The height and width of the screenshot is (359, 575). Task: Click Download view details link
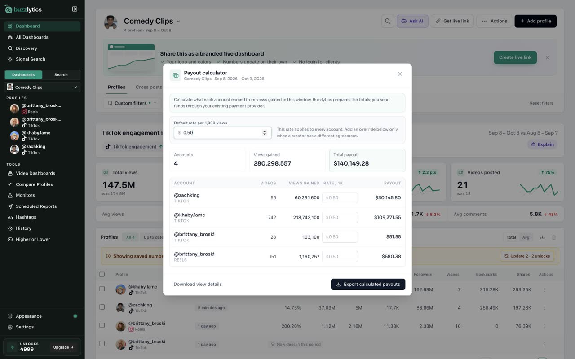[198, 285]
